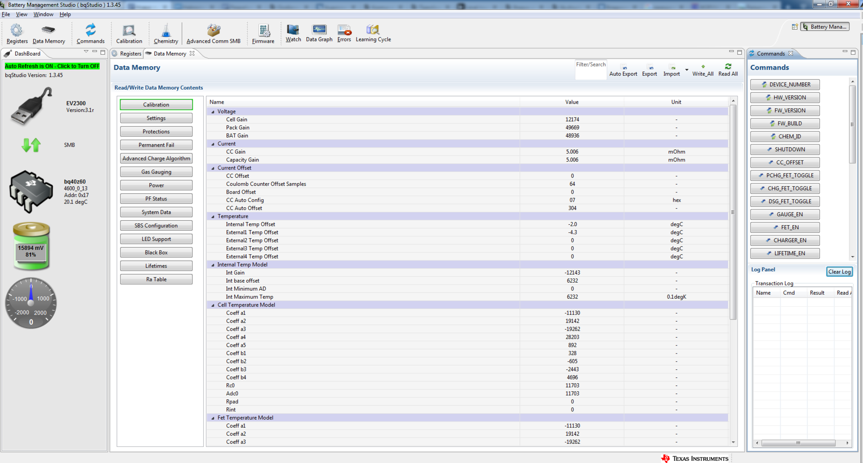Launch the Firmware tool icon
The width and height of the screenshot is (863, 463).
263,31
